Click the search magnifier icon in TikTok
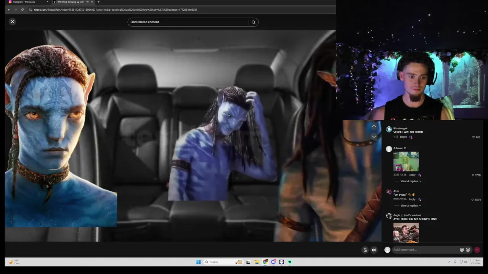488x274 pixels. (x=254, y=22)
